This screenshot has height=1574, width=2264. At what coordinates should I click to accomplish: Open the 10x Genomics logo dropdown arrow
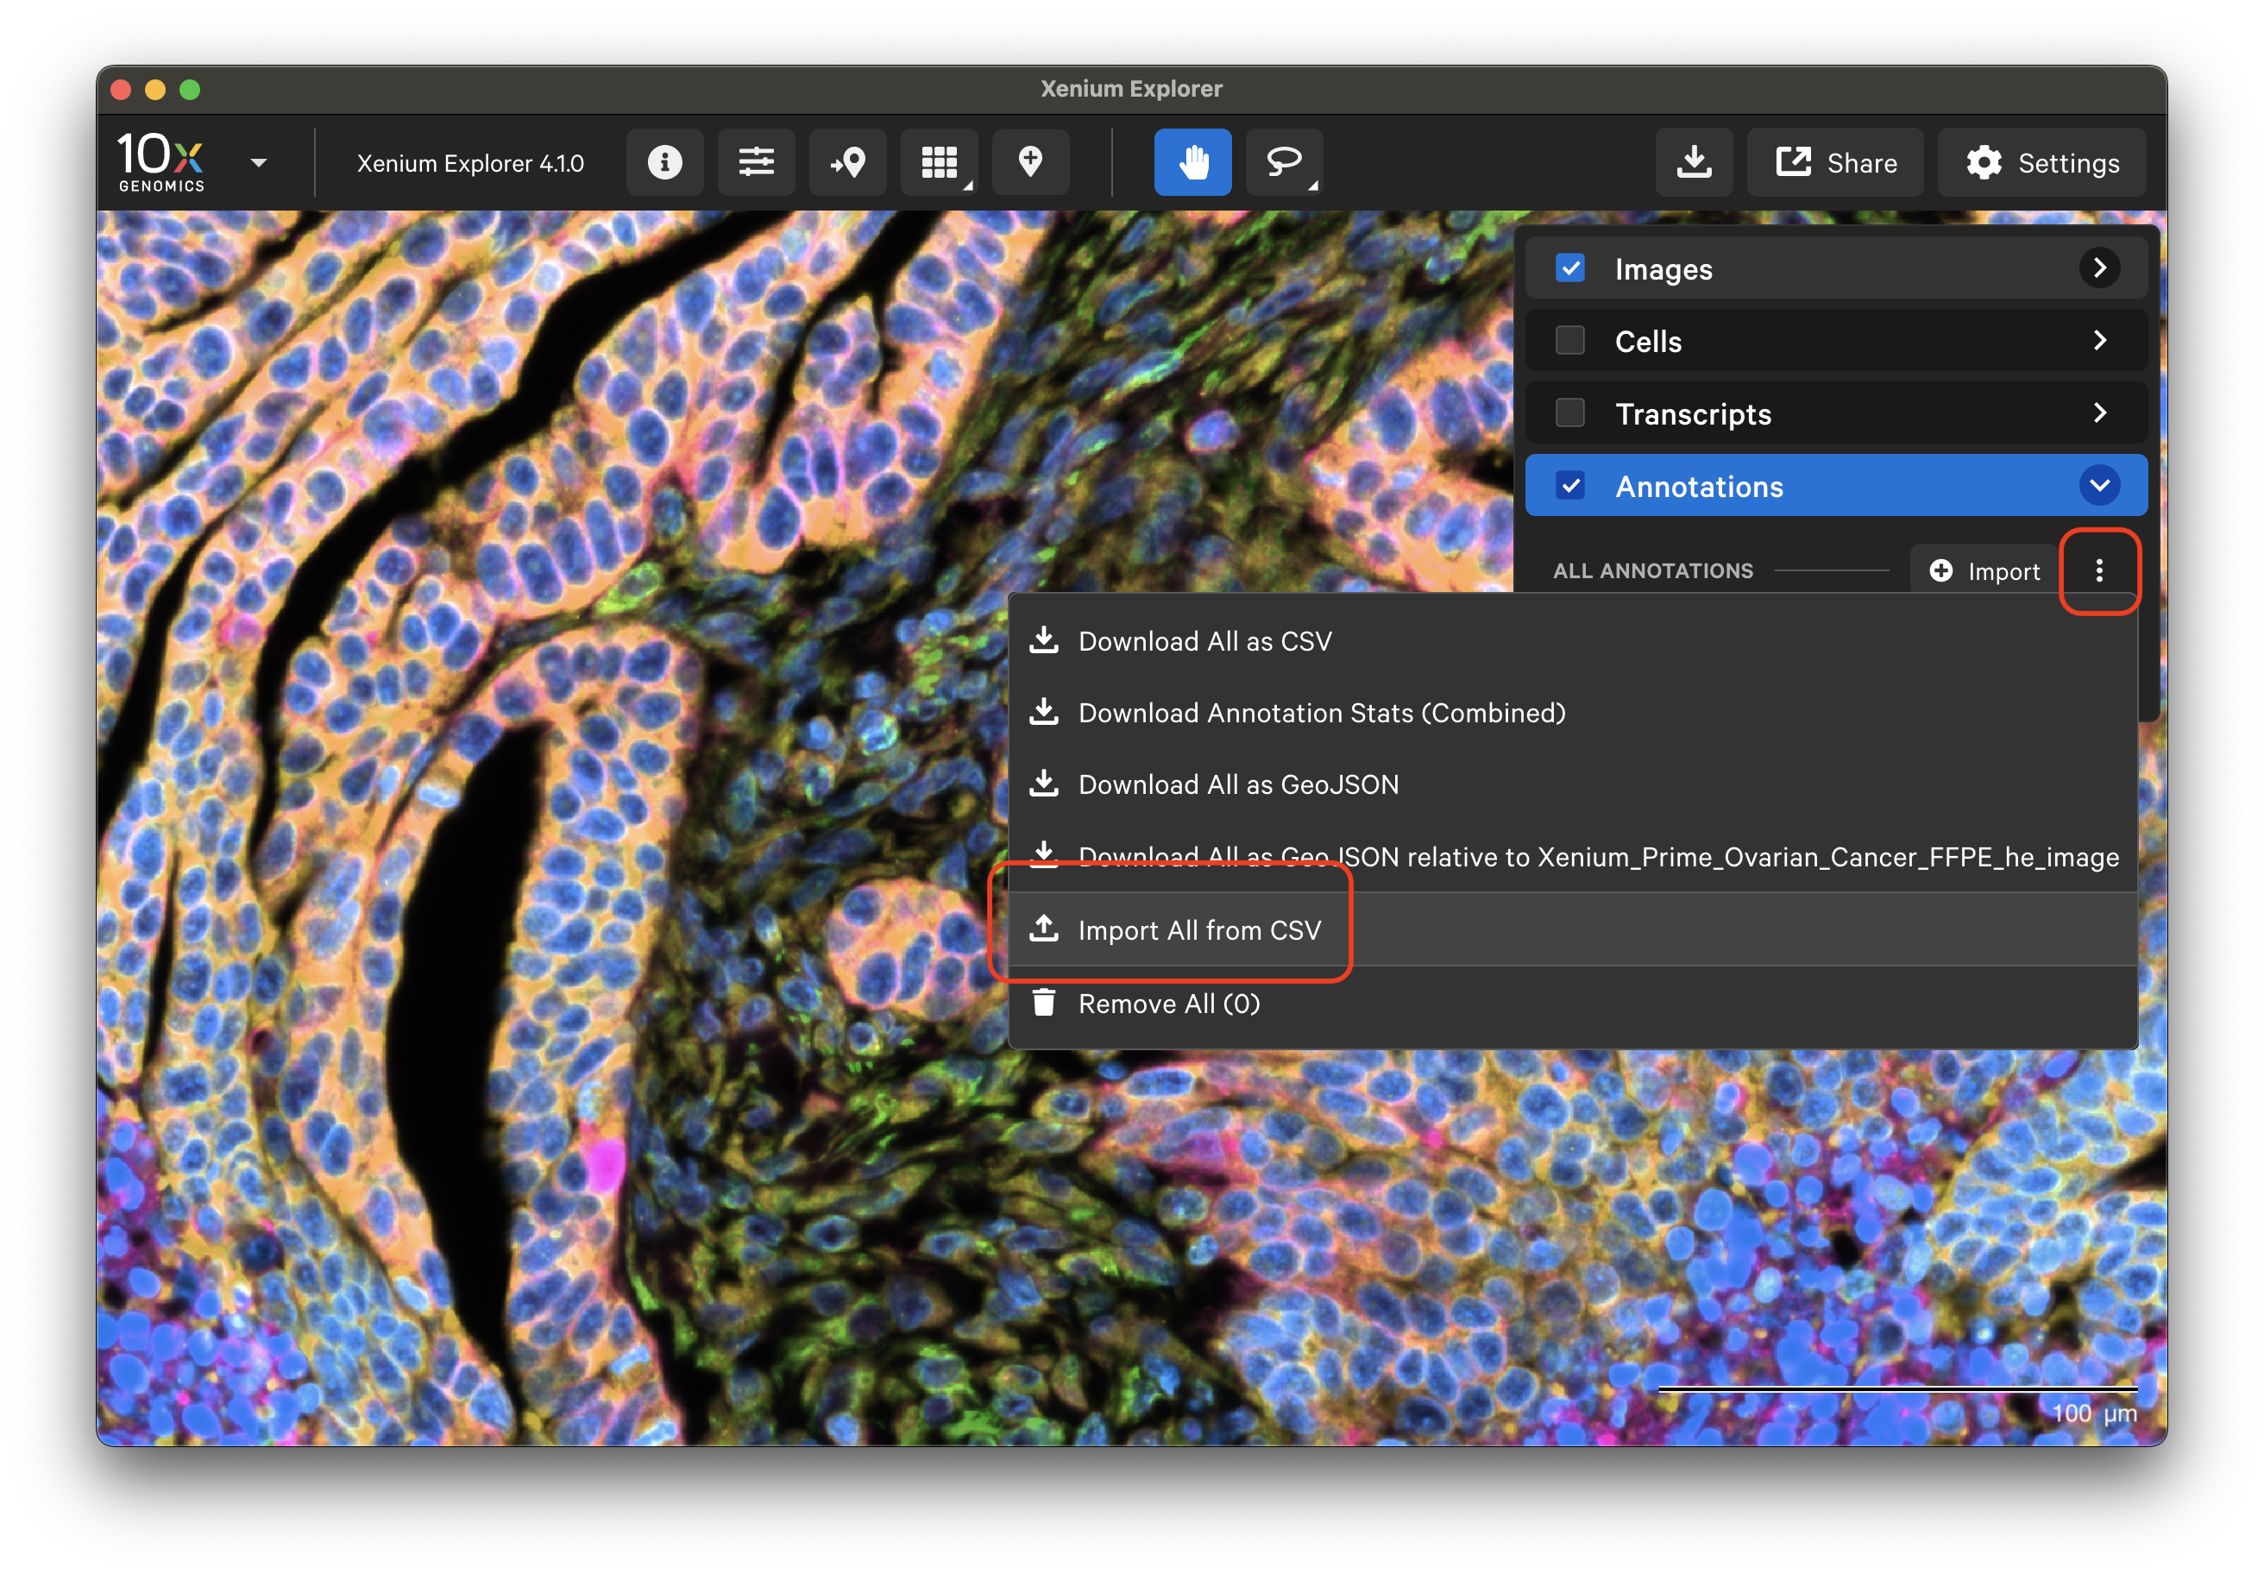(260, 163)
